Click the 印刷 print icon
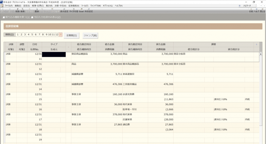Viewport: 266px width, 144px height. (x=251, y=10)
